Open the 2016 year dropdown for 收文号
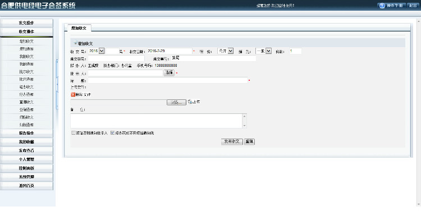This screenshot has height=211, width=421. pyautogui.click(x=102, y=51)
